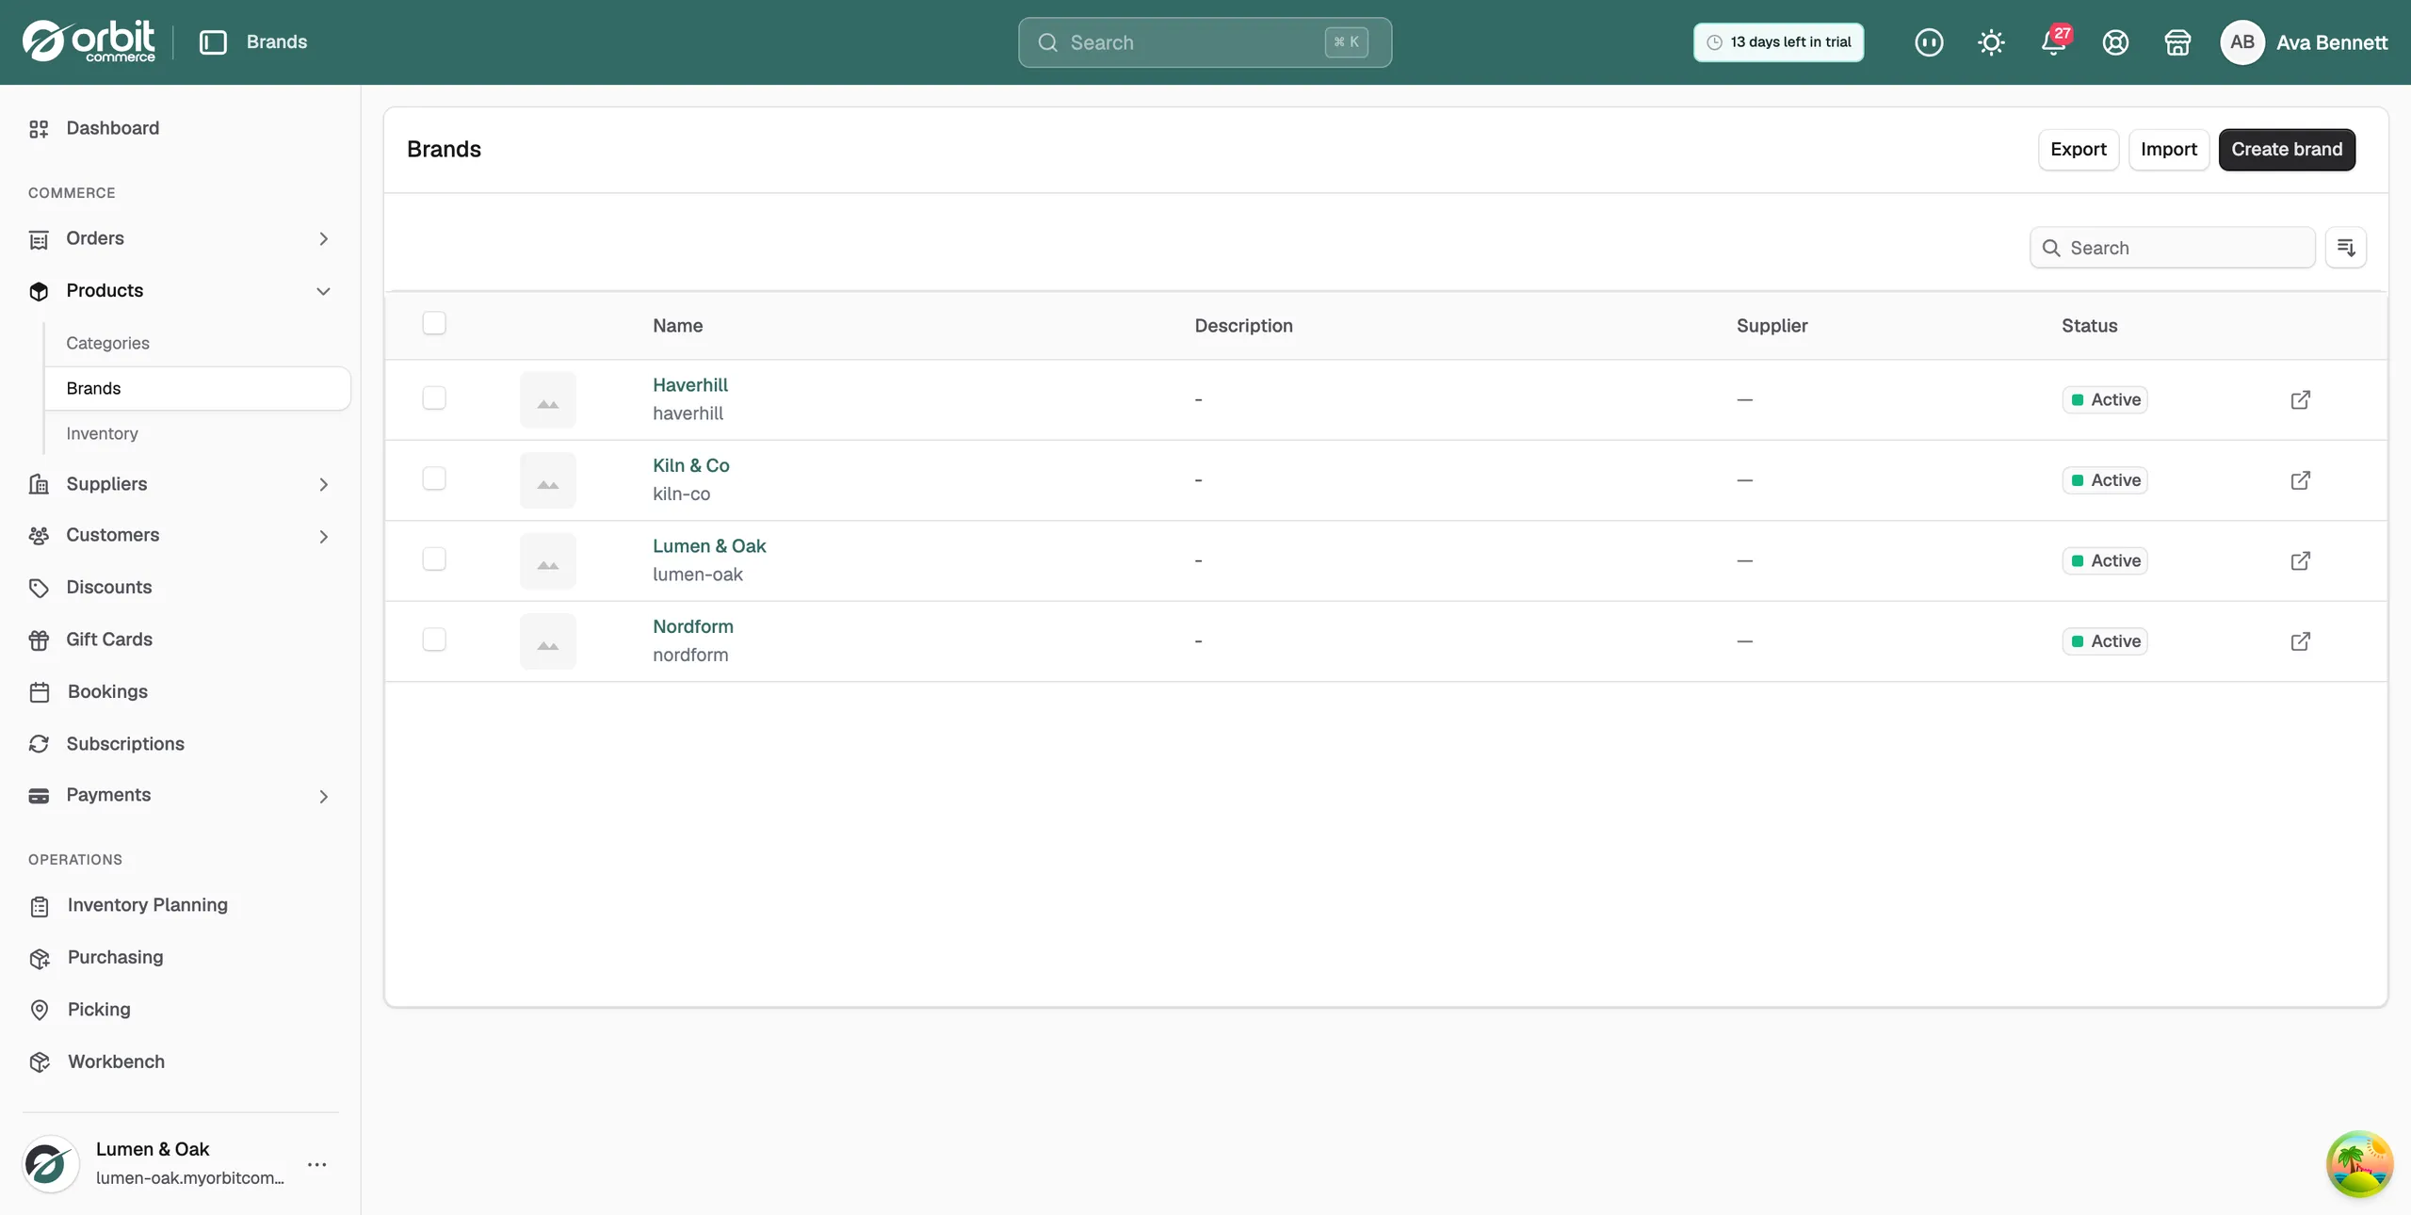Screen dimensions: 2411x1215
Task: Focus the brands table Search field
Action: point(2172,248)
